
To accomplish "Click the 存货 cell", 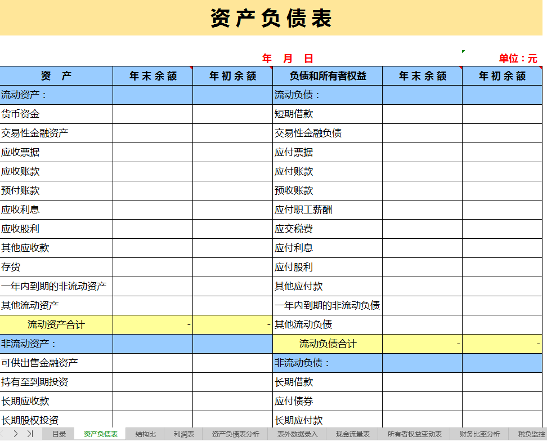I will click(x=56, y=268).
